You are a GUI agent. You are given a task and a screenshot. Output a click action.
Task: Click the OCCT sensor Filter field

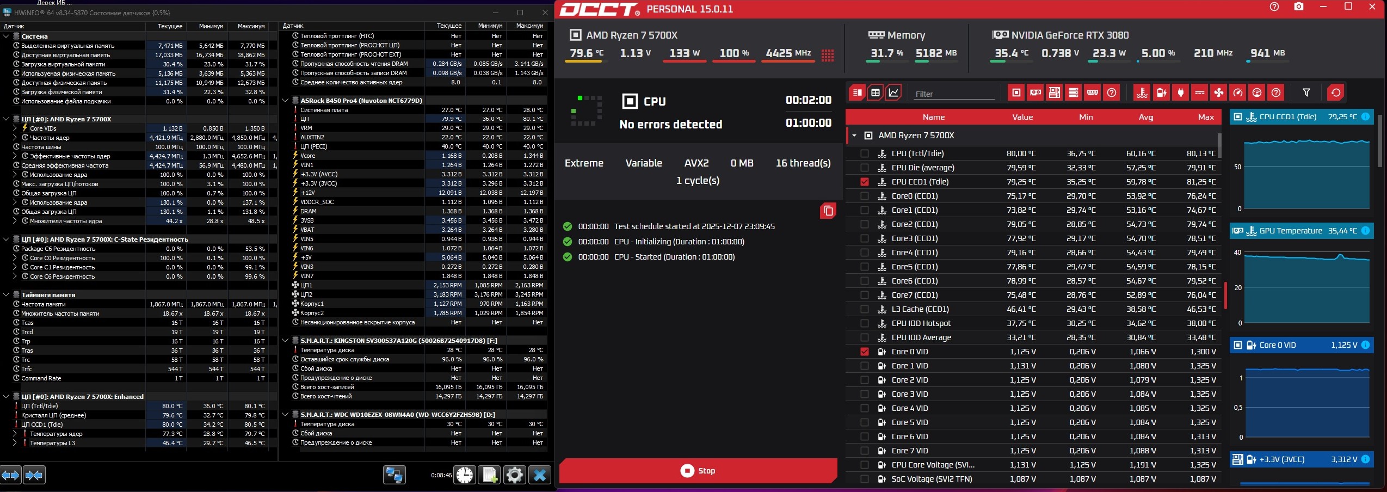tap(954, 94)
